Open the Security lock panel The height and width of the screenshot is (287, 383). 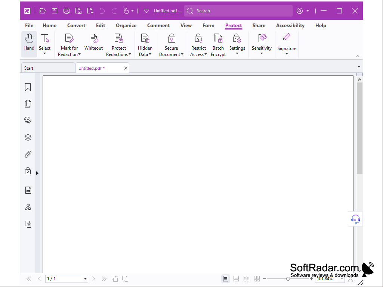(x=28, y=171)
